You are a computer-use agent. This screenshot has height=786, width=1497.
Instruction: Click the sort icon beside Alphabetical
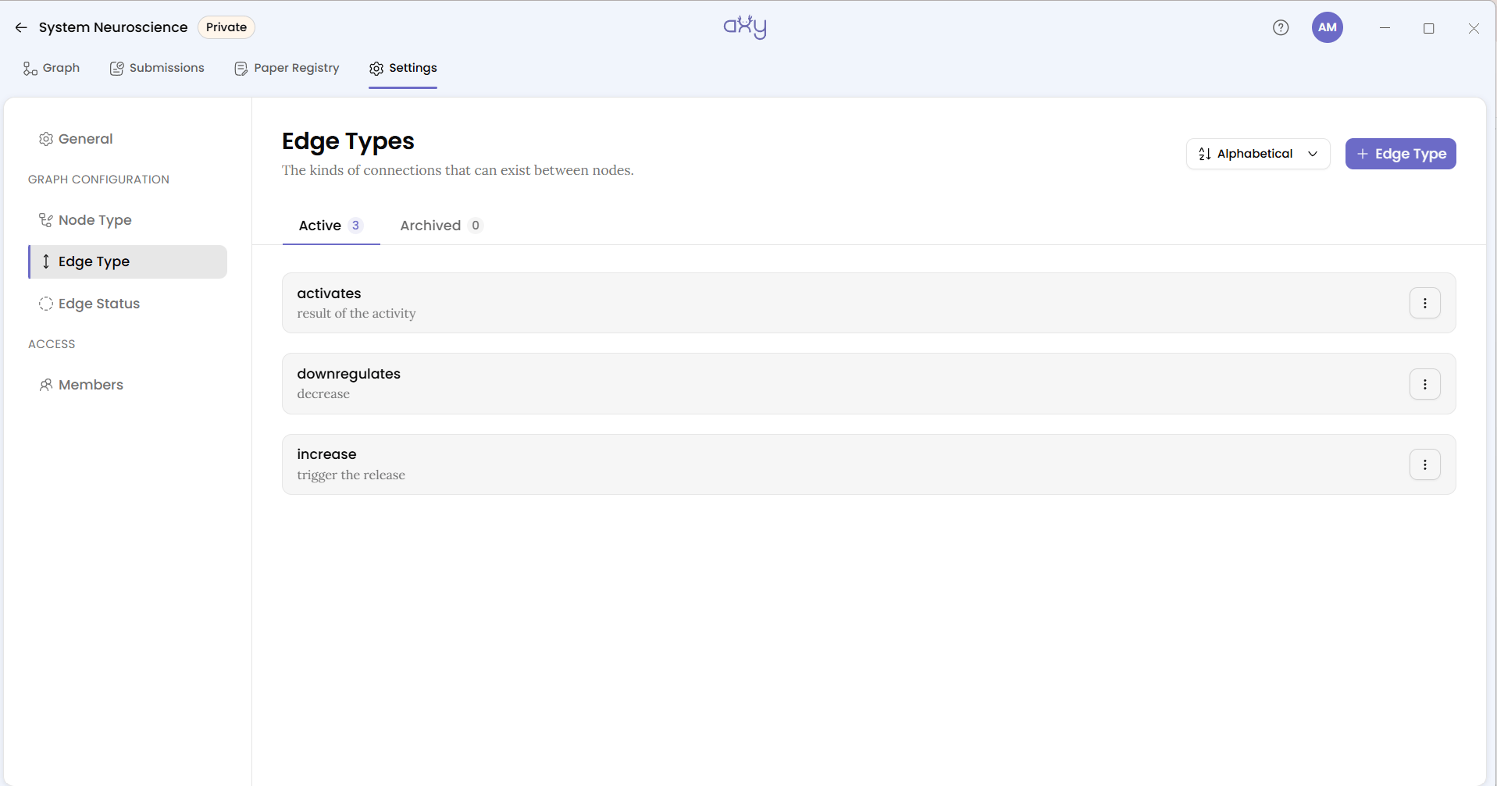pos(1205,154)
